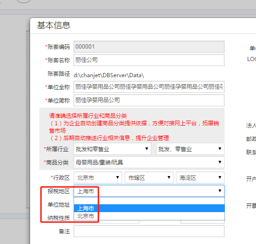
Task: Click the 单位简称 input field
Action: (x=149, y=100)
